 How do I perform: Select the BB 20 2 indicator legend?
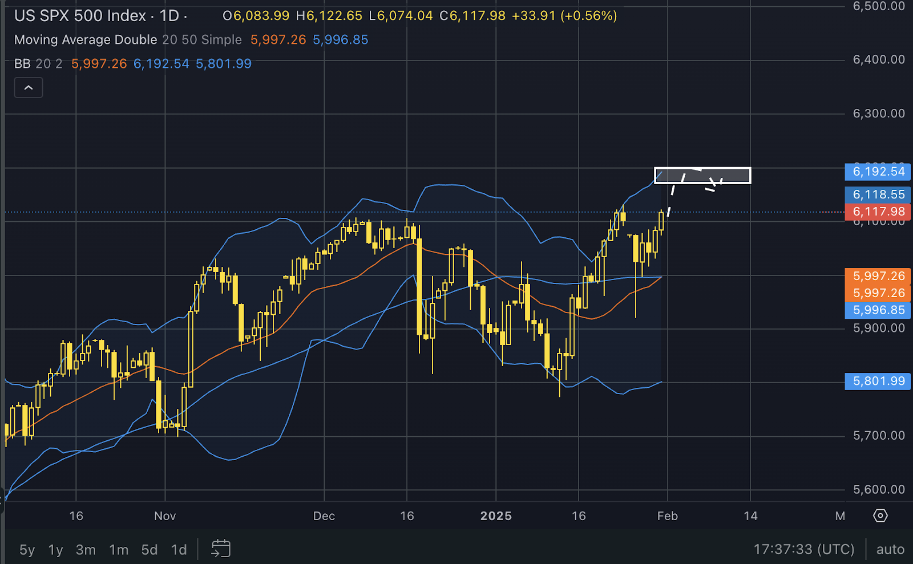[38, 64]
